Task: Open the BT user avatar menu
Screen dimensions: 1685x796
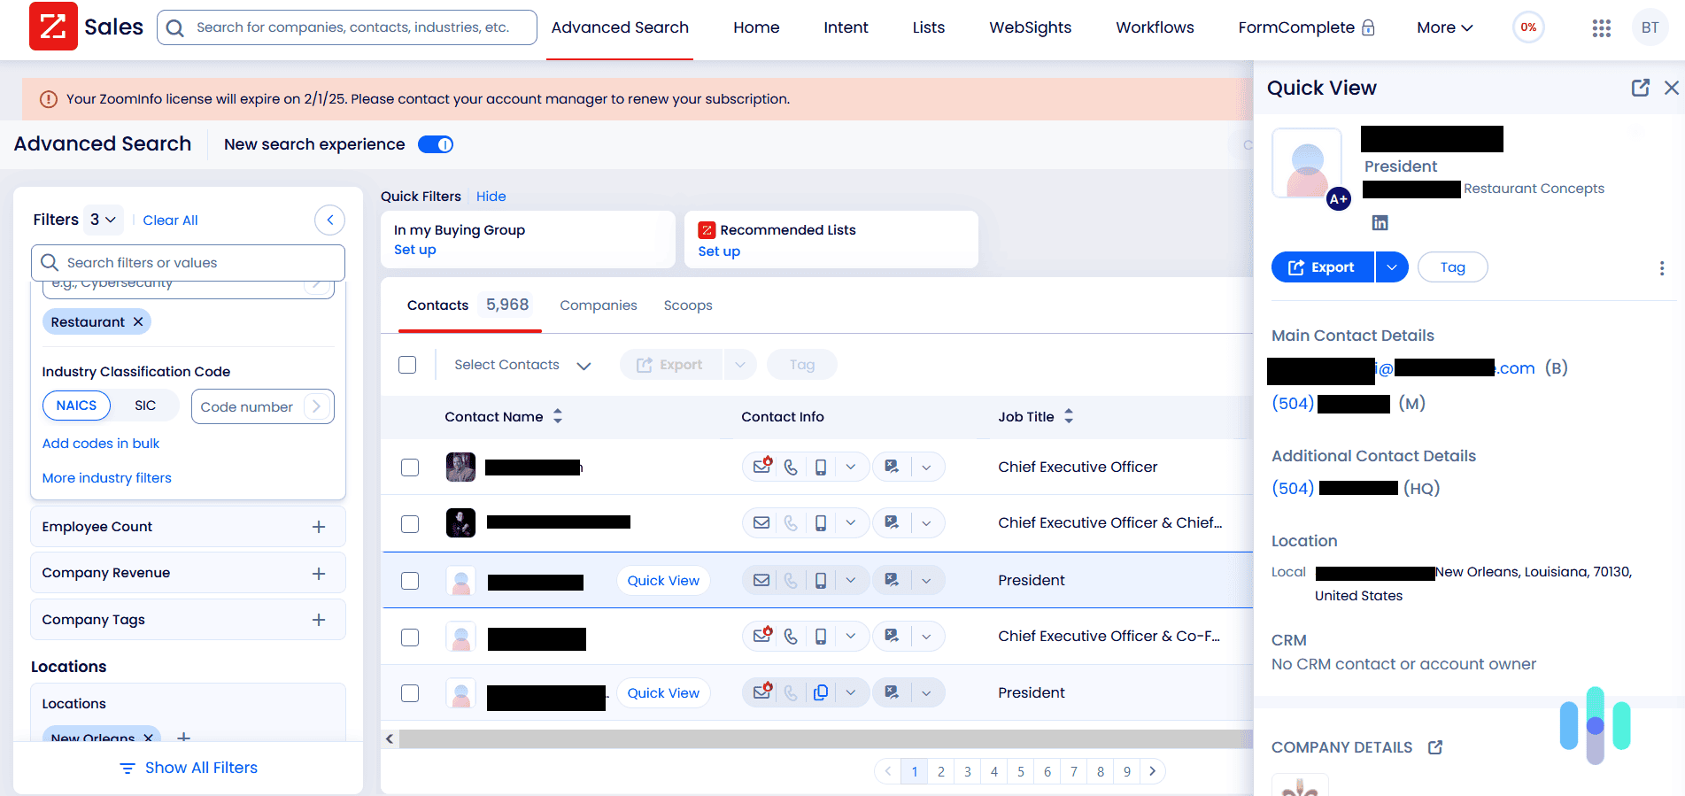Action: pos(1650,27)
